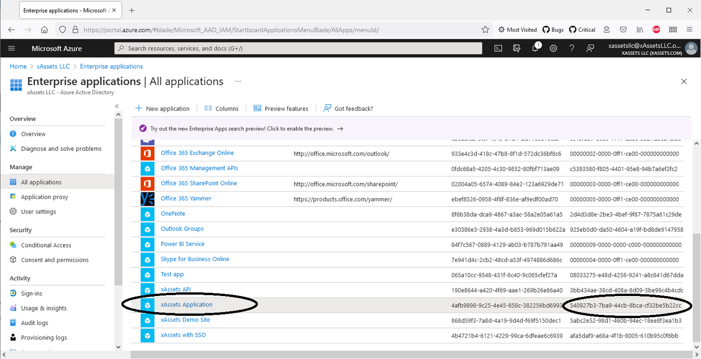Screen dimensions: 701x359
Task: Click the New application button
Action: (163, 108)
